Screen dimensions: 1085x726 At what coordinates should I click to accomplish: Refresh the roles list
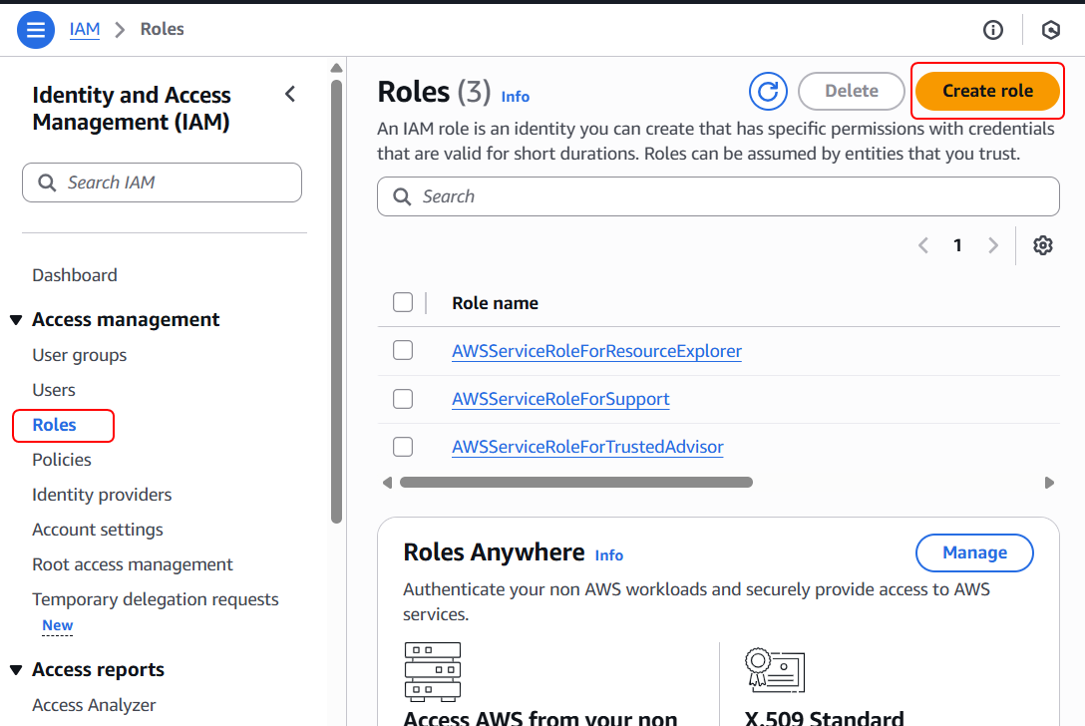coord(768,92)
